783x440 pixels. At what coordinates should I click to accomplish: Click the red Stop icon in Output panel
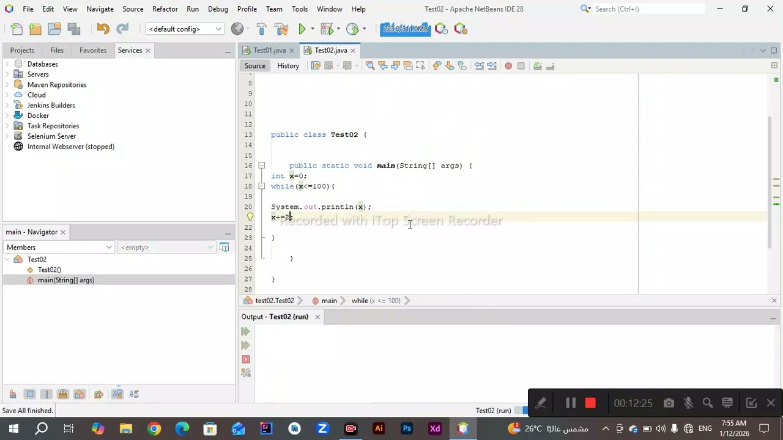pyautogui.click(x=246, y=359)
